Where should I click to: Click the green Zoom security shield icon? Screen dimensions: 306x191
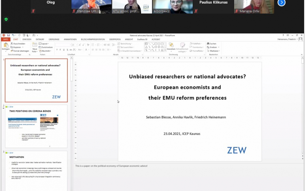(6, 19)
